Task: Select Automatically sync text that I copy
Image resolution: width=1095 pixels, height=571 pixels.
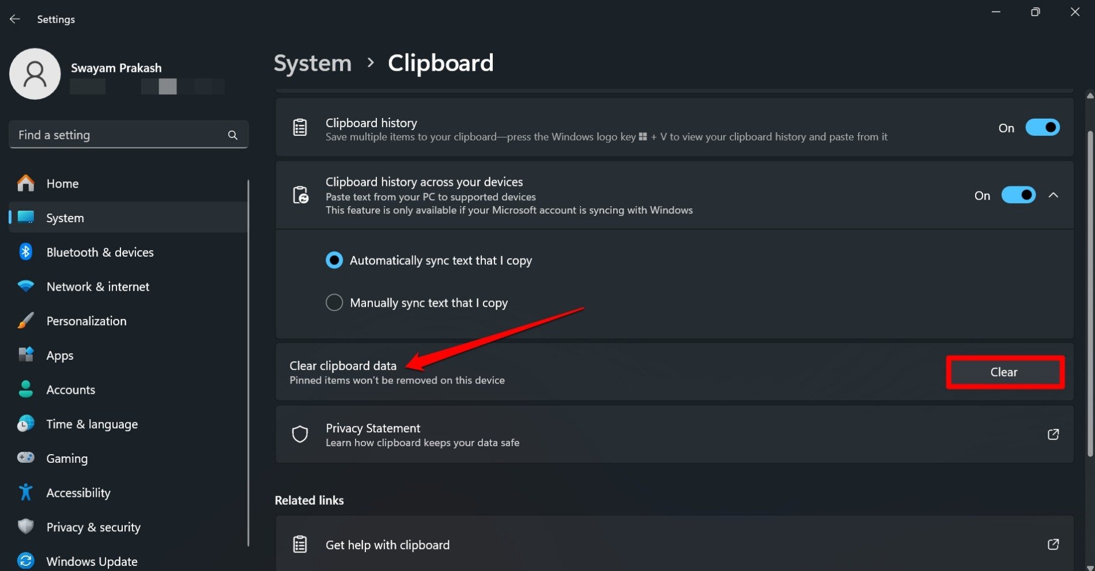Action: coord(334,260)
